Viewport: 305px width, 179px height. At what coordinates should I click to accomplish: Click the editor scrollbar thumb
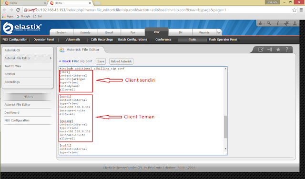[x=225, y=127]
